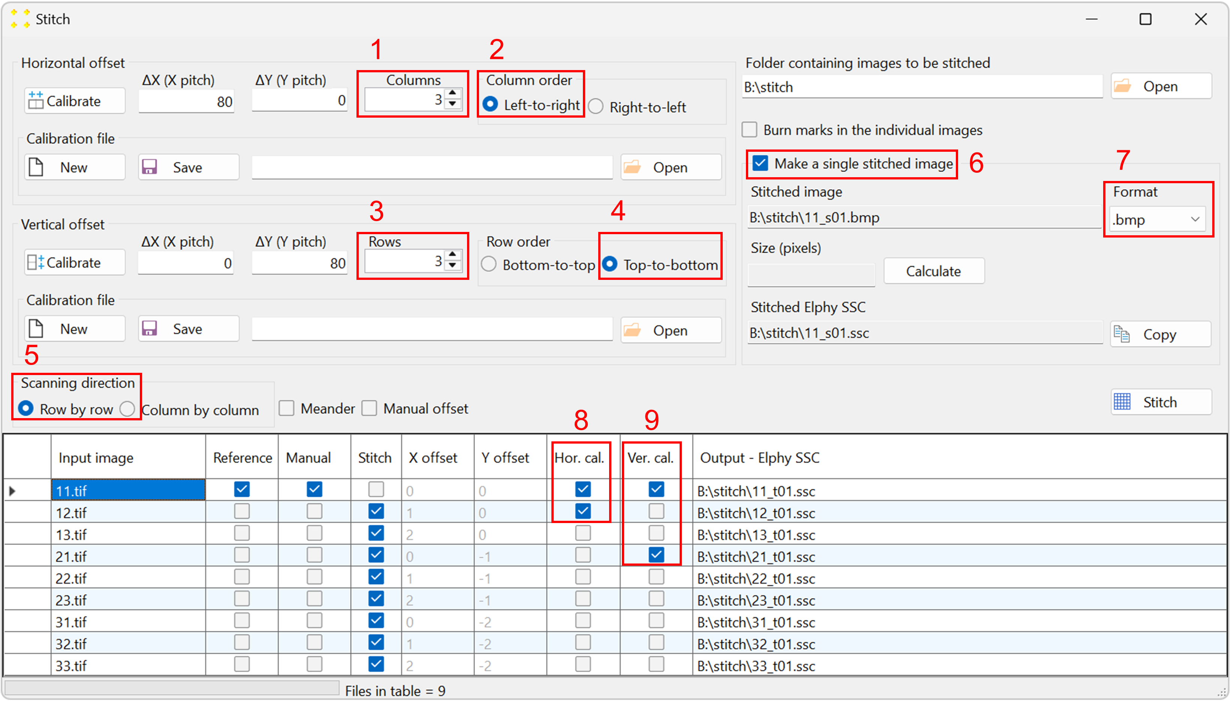Click the horizontal calibration file path field
The height and width of the screenshot is (701, 1231).
click(x=432, y=167)
